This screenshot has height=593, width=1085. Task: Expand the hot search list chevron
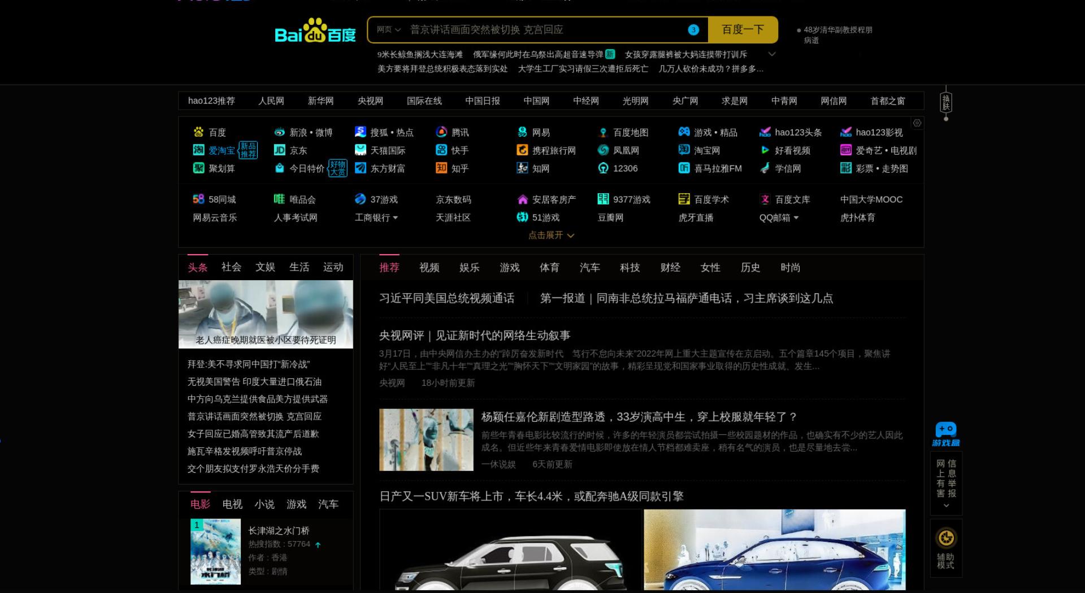(772, 54)
